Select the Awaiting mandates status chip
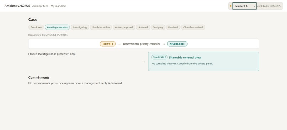287x130 pixels. pos(57,27)
